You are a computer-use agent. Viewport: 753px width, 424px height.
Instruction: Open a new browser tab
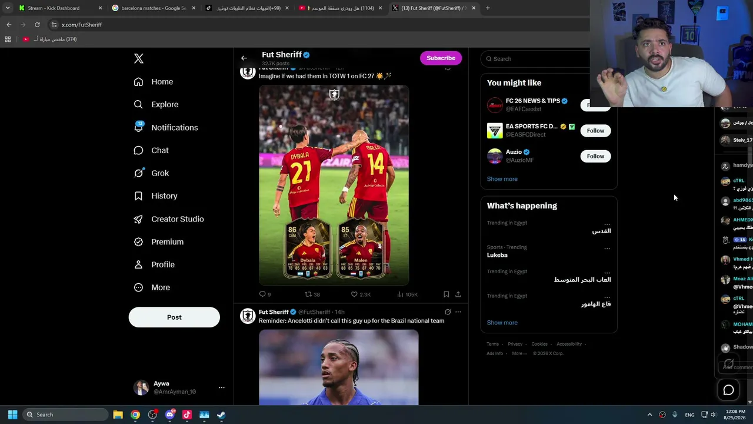[x=488, y=8]
